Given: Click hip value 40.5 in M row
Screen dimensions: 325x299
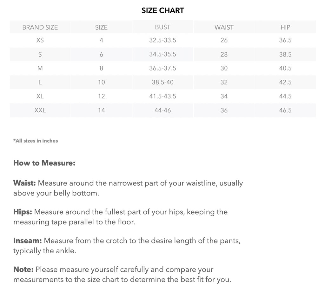Looking at the screenshot, I should pyautogui.click(x=285, y=68).
